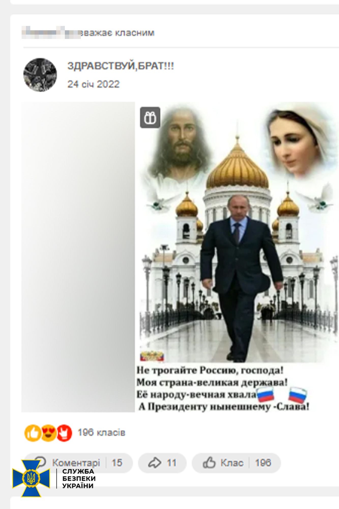Click the 196 count in Клас button

pos(263,463)
